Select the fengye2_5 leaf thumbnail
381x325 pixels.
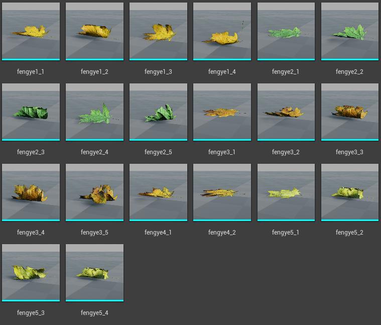(158, 112)
